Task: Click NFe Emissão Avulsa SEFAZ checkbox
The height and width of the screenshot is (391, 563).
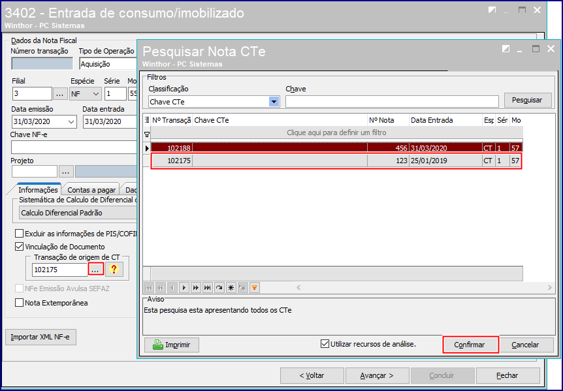Action: click(x=19, y=289)
